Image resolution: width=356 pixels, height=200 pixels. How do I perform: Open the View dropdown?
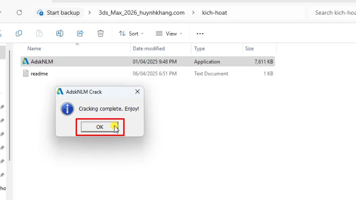169,33
